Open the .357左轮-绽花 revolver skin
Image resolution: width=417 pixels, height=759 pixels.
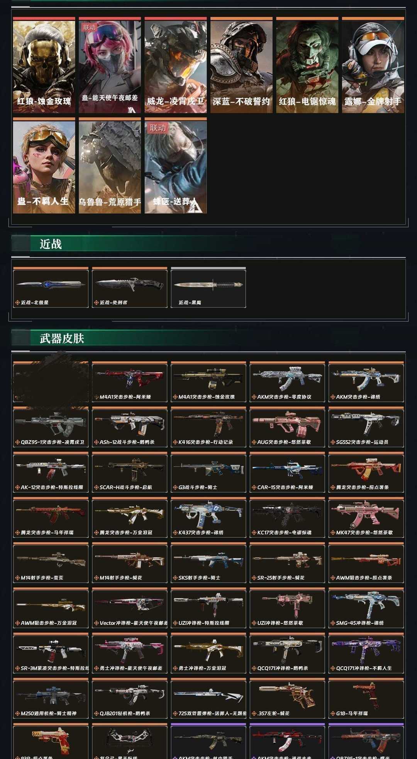click(287, 698)
